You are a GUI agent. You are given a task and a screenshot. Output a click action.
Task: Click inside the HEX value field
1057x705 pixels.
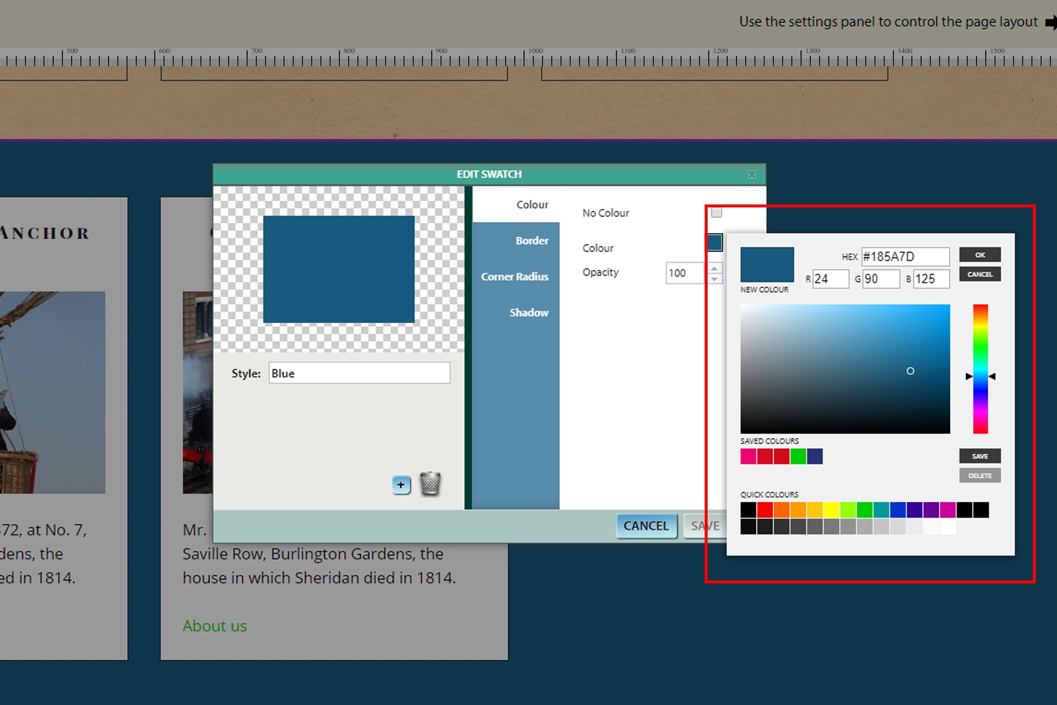tap(904, 256)
